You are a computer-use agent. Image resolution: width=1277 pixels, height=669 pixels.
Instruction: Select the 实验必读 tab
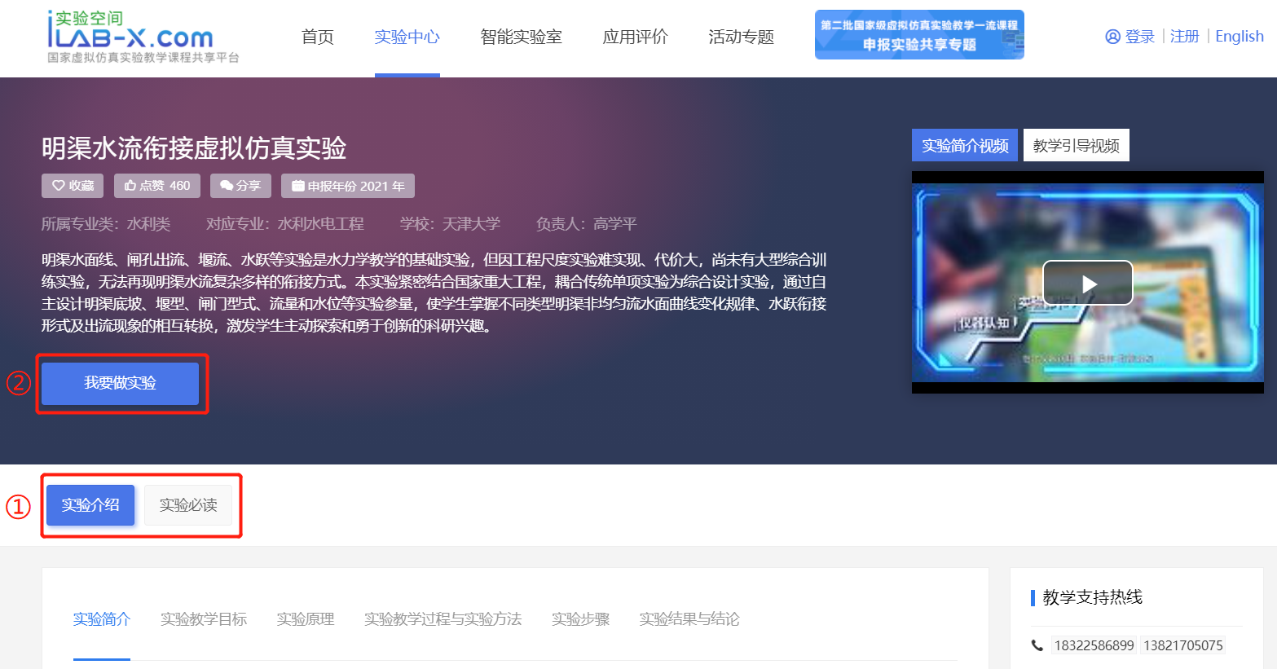click(x=188, y=505)
